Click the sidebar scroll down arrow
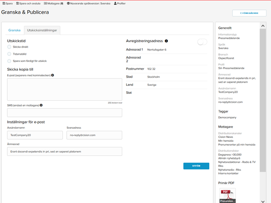This screenshot has width=271, height=203. pyautogui.click(x=263, y=201)
